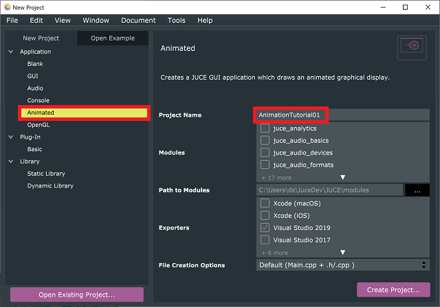The width and height of the screenshot is (440, 307).
Task: Switch to the Open Example tab
Action: [113, 38]
